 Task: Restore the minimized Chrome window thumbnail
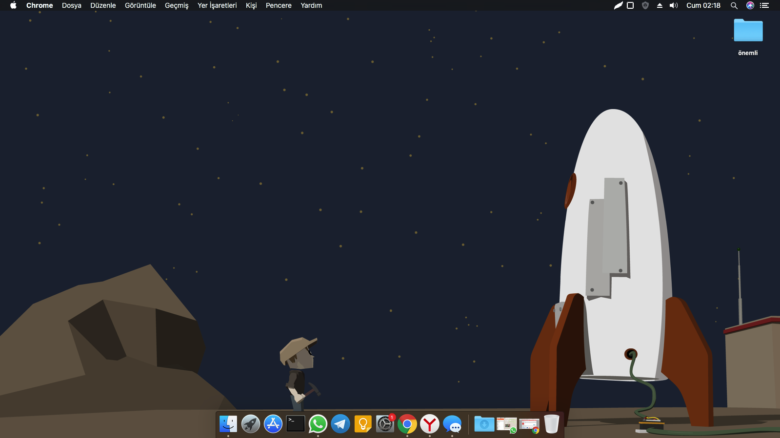click(x=529, y=425)
